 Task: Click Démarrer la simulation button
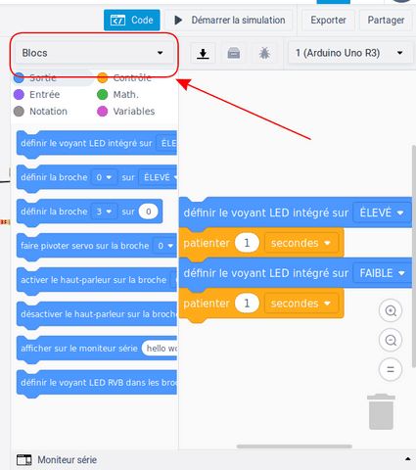point(228,21)
